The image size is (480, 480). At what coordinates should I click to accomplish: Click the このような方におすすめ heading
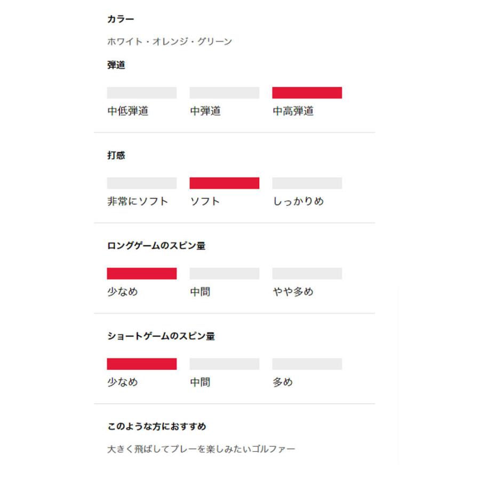tap(156, 427)
